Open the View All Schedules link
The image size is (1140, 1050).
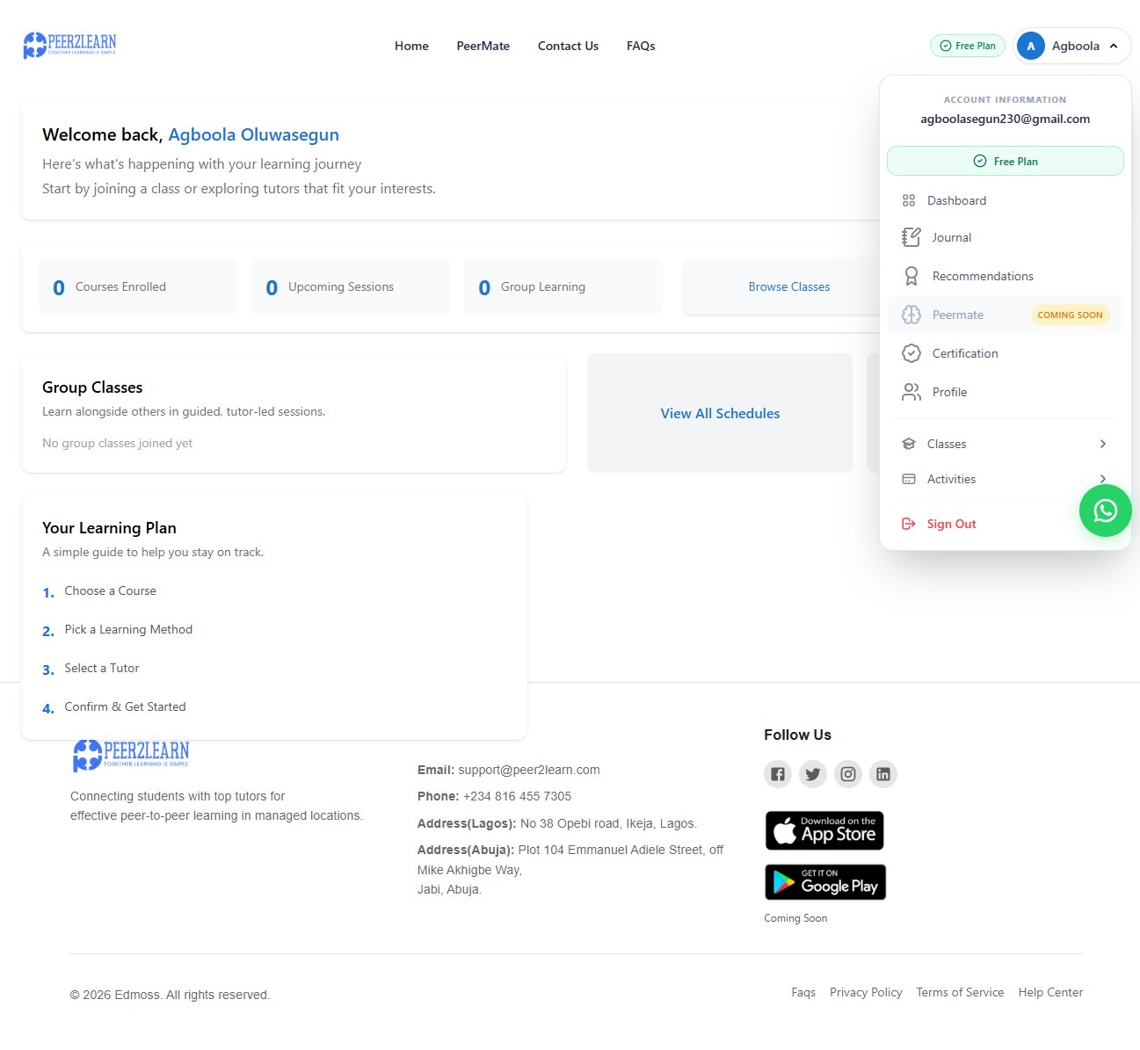[x=720, y=413]
